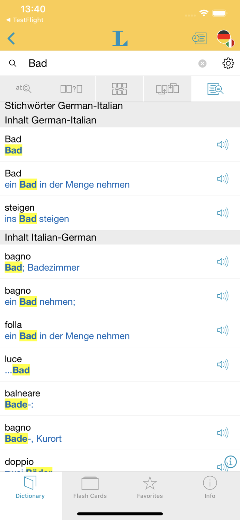This screenshot has width=240, height=520.
Task: Switch the German-Italian language direction flags
Action: 226,38
